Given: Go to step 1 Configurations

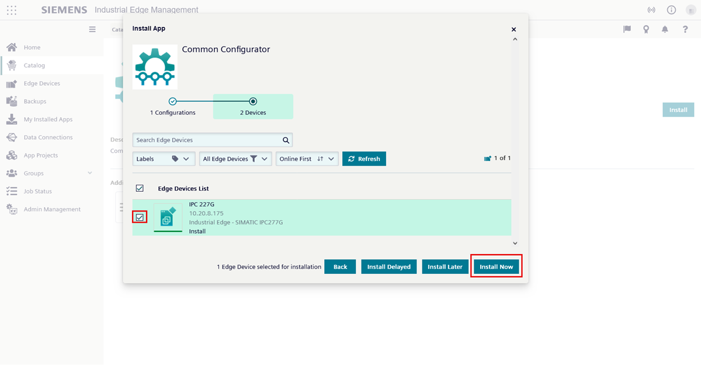Looking at the screenshot, I should 172,101.
